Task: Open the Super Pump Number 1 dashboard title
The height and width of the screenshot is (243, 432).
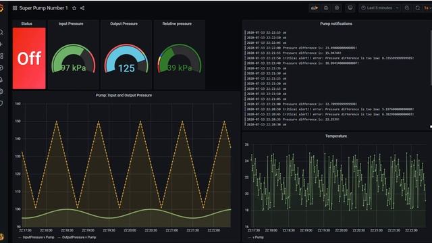Action: [43, 8]
